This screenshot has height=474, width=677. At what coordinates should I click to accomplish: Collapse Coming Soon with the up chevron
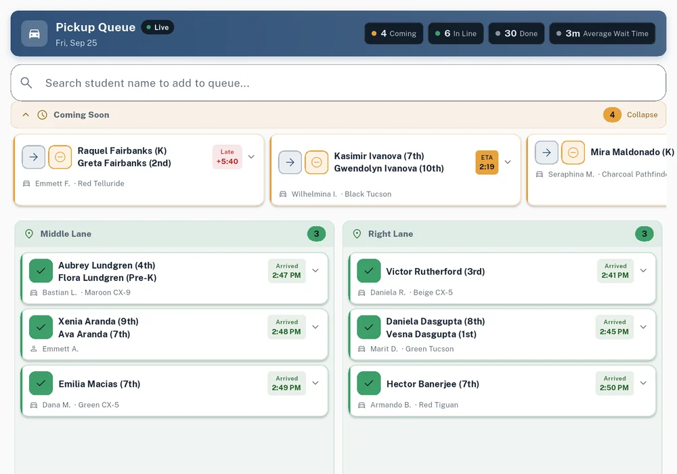pos(26,115)
